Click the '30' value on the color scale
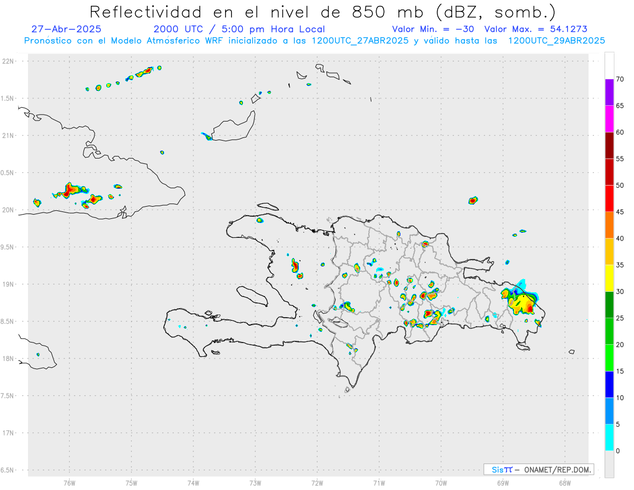Viewport: 634px width, 490px height. point(620,292)
